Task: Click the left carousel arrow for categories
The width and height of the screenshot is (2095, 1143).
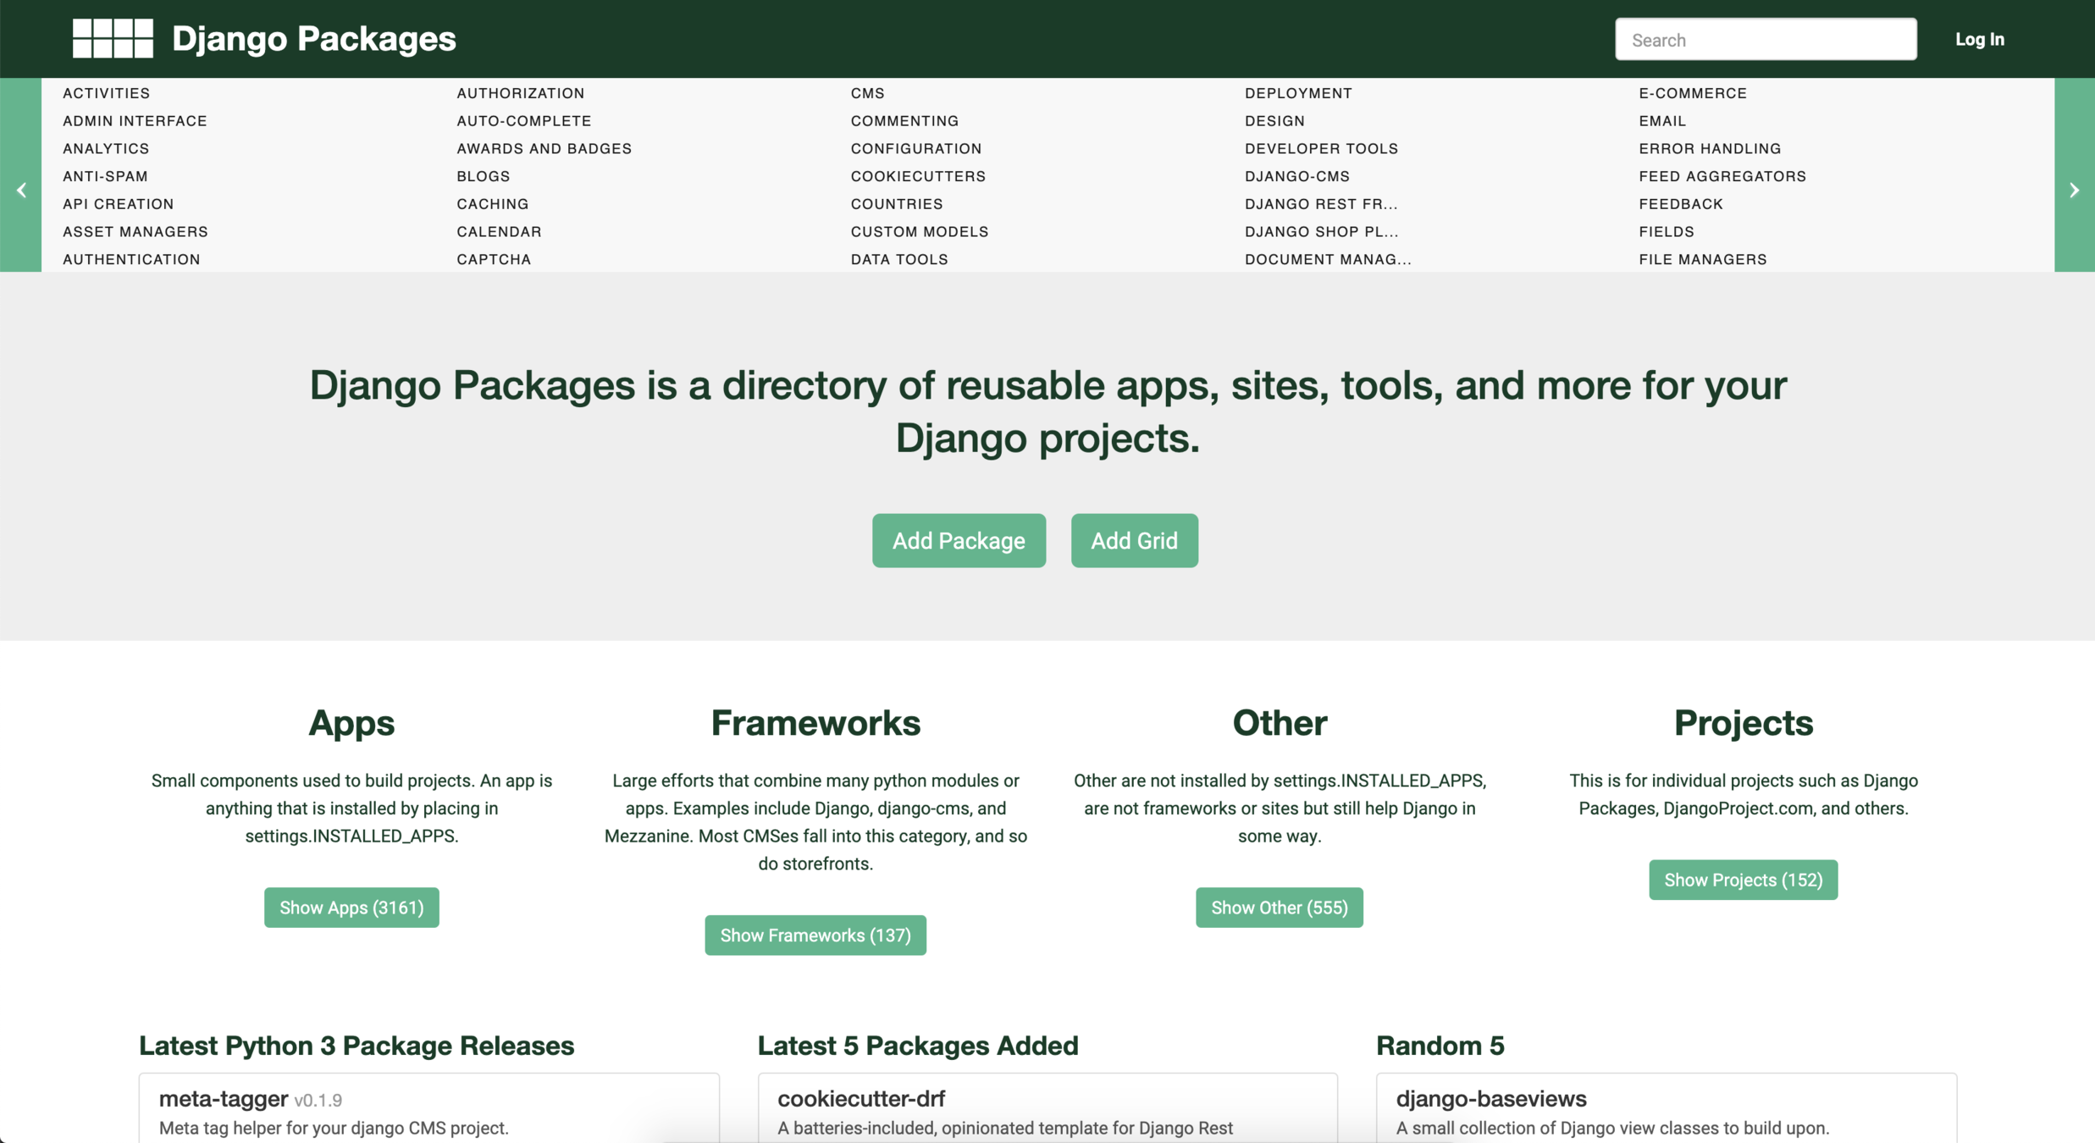Action: tap(21, 190)
